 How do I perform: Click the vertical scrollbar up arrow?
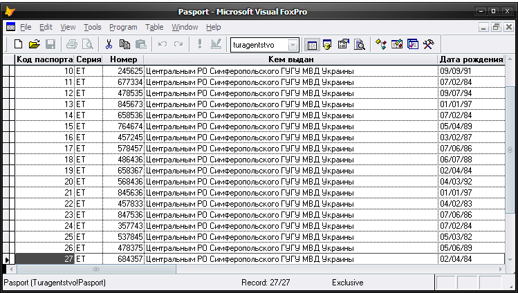pyautogui.click(x=510, y=59)
